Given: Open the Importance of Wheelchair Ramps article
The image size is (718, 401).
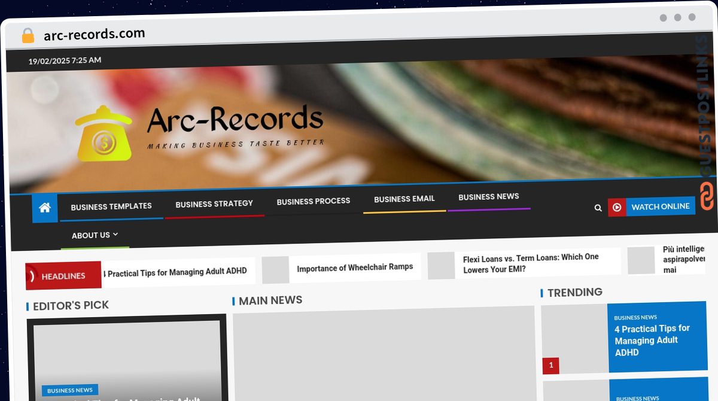Looking at the screenshot, I should tap(355, 267).
